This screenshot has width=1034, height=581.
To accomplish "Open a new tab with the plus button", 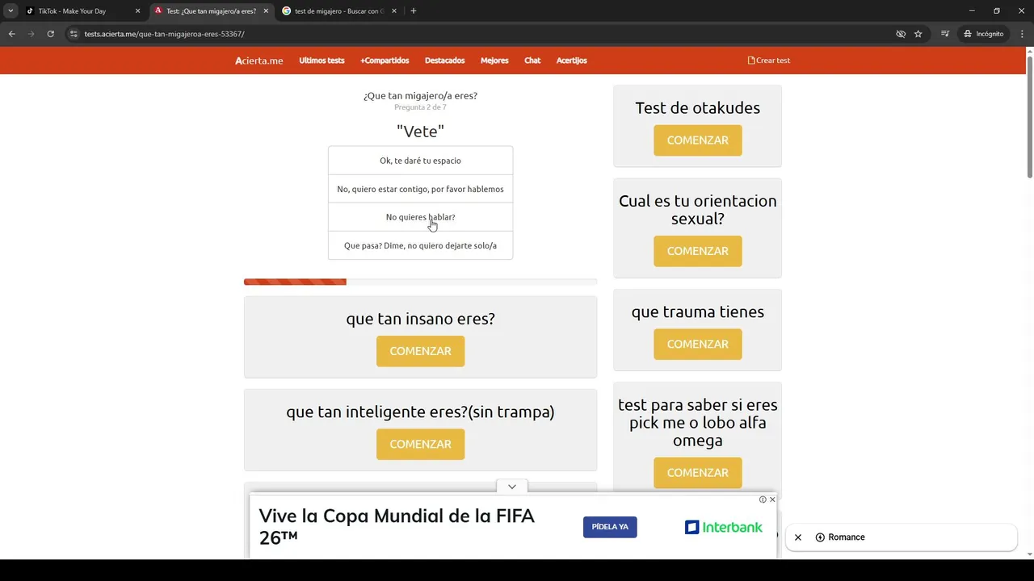I will (x=414, y=11).
